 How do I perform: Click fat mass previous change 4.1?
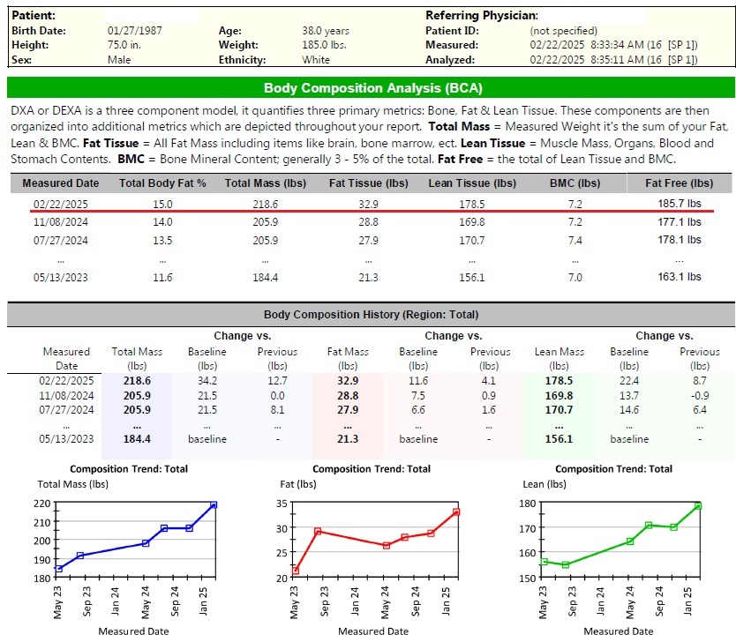[489, 380]
